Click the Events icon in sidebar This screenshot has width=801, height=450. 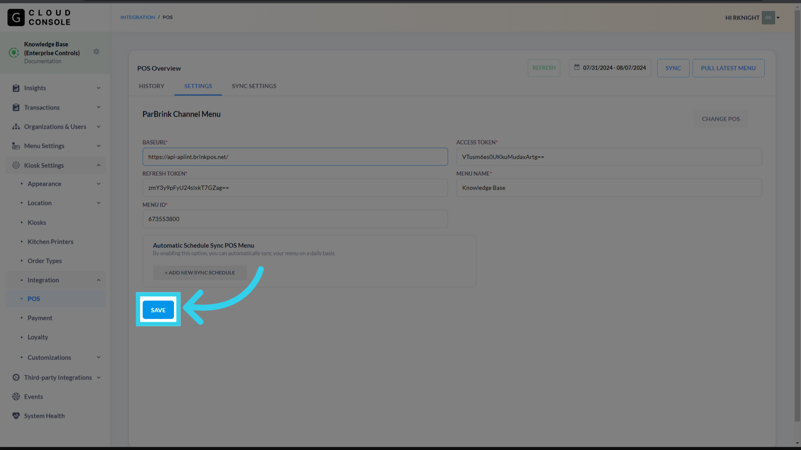tap(16, 397)
